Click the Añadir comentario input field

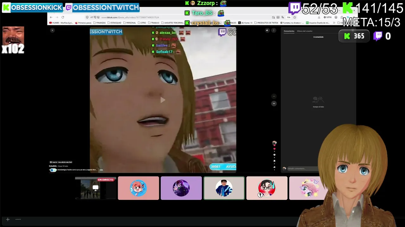click(302, 169)
